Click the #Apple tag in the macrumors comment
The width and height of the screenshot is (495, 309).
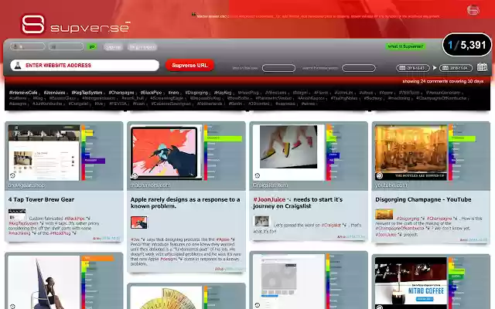point(223,239)
